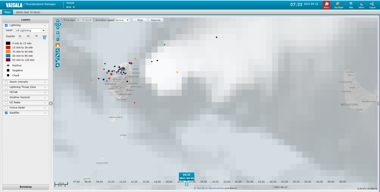This screenshot has height=192, width=380.
Task: Switch to the Alerts (last 30 days) tab
Action: (x=28, y=12)
